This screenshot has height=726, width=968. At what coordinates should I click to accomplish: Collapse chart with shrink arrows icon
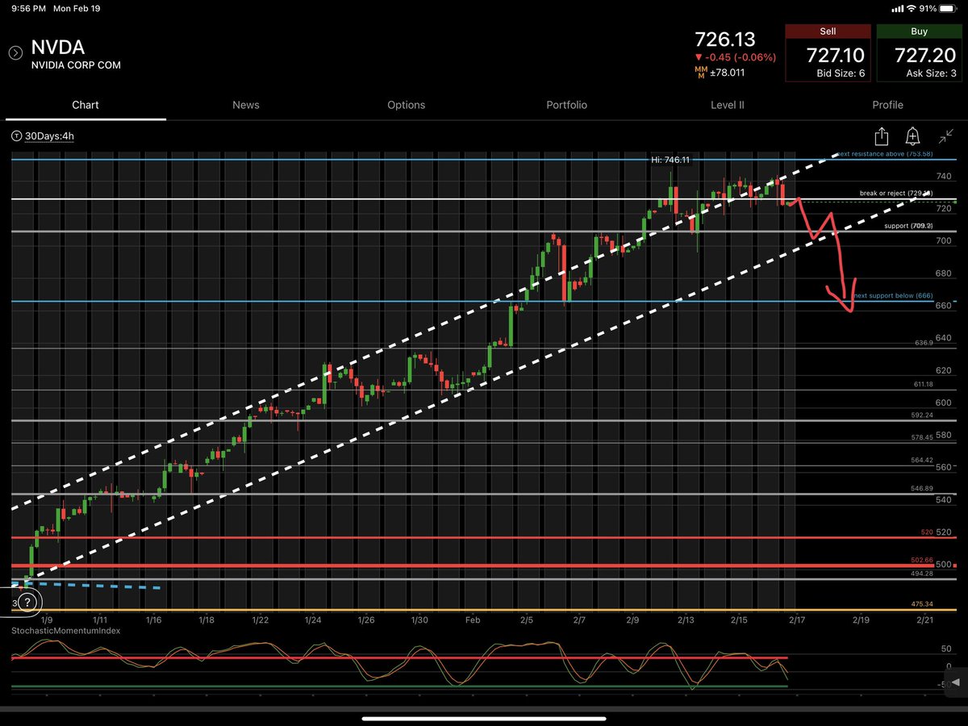947,136
